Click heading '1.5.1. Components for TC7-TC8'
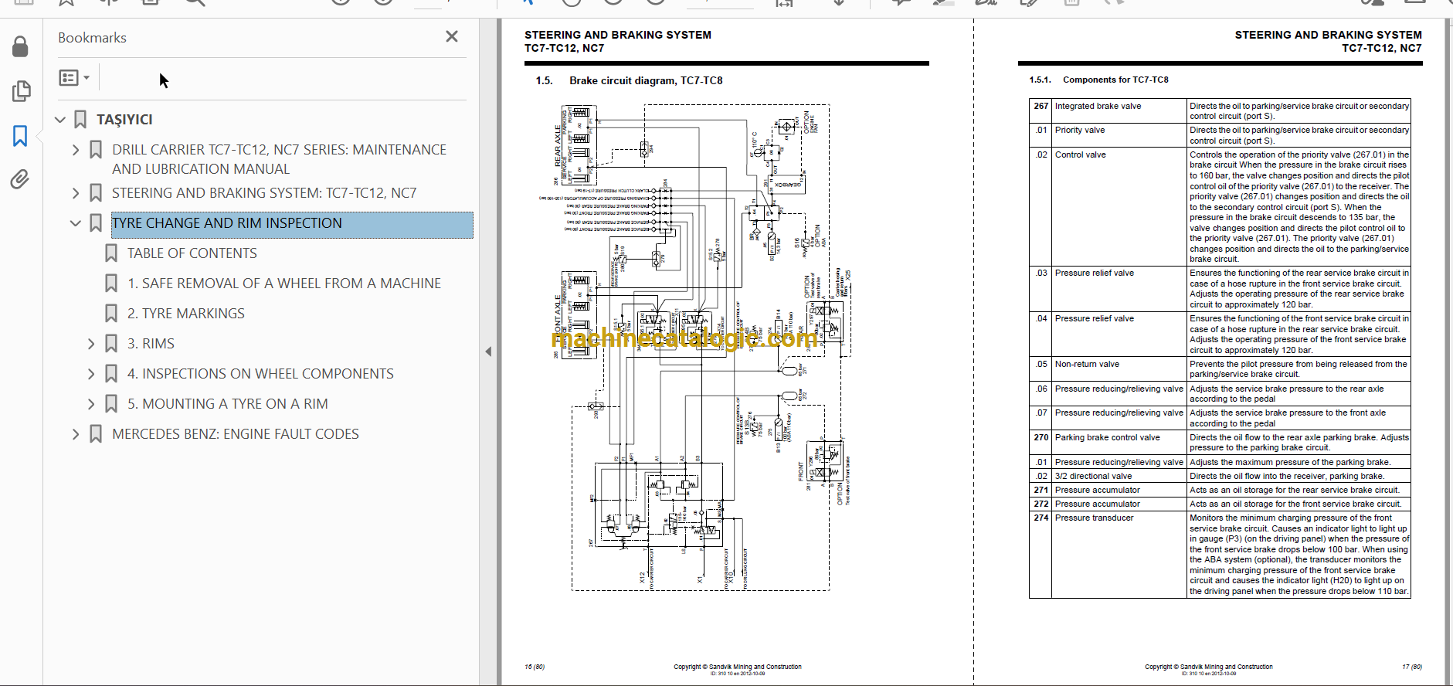1453x686 pixels. pyautogui.click(x=1098, y=80)
